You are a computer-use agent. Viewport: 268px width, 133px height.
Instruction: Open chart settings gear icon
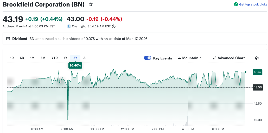[257, 58]
